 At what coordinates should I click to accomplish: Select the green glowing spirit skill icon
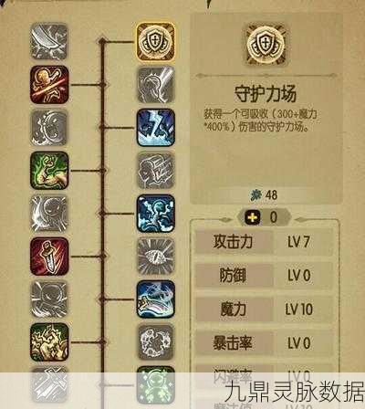(156, 385)
